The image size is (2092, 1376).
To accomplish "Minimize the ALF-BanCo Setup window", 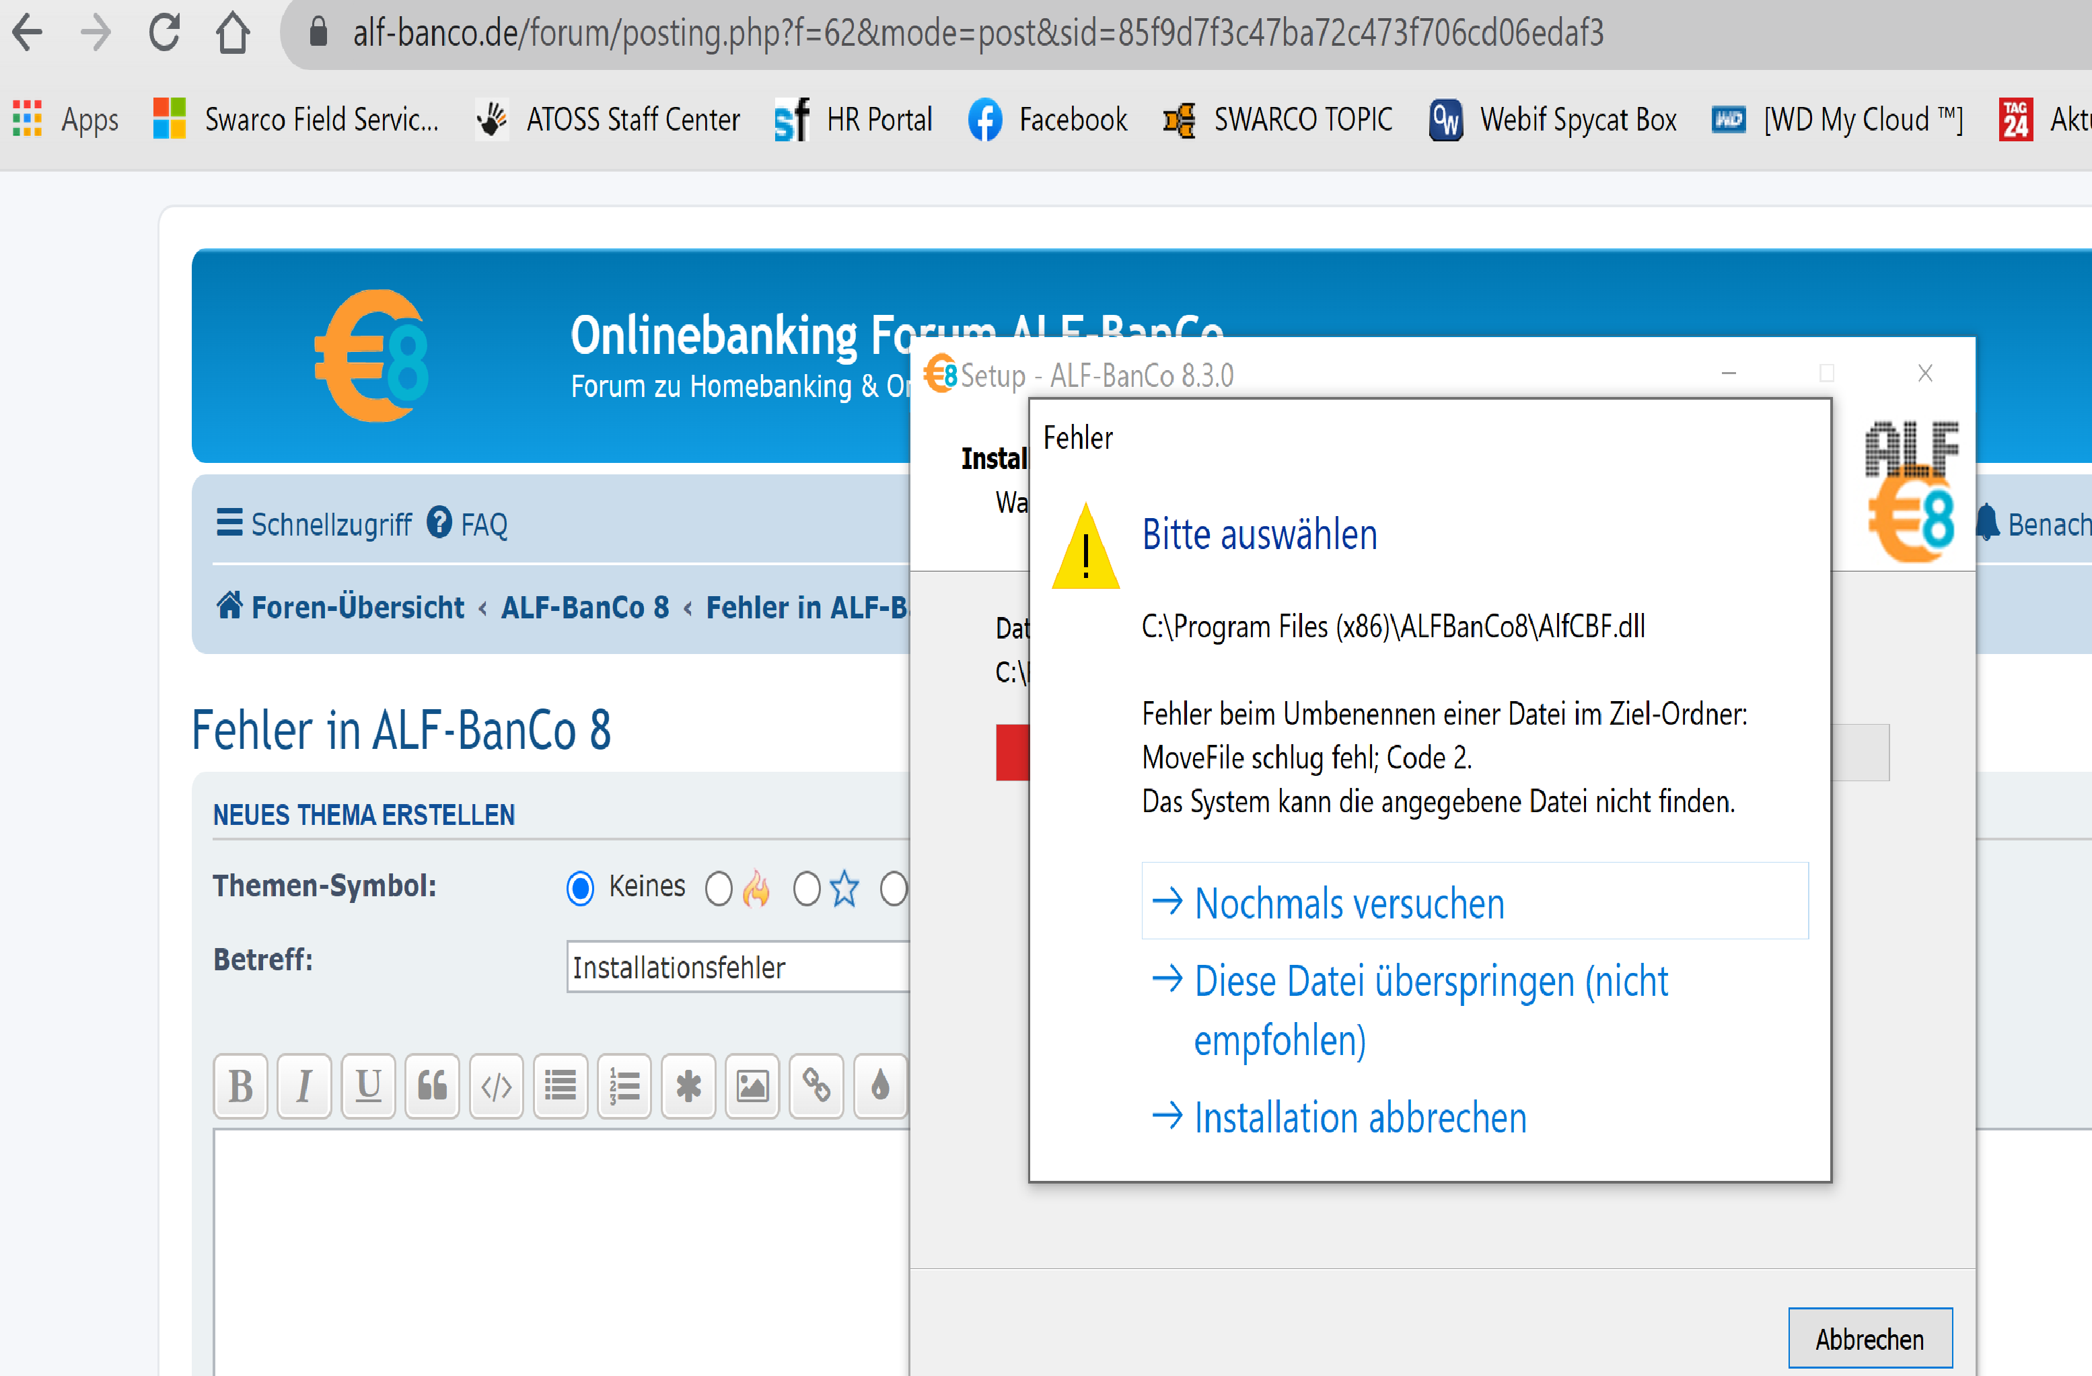I will click(1728, 373).
